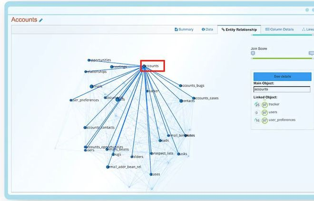The image size is (314, 201).
Task: Open the Column Details tab
Action: coord(279,30)
